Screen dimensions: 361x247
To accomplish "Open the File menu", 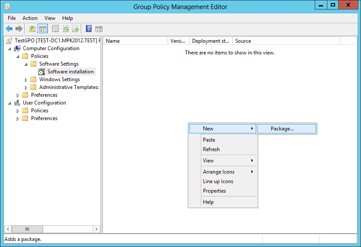I will pos(12,18).
